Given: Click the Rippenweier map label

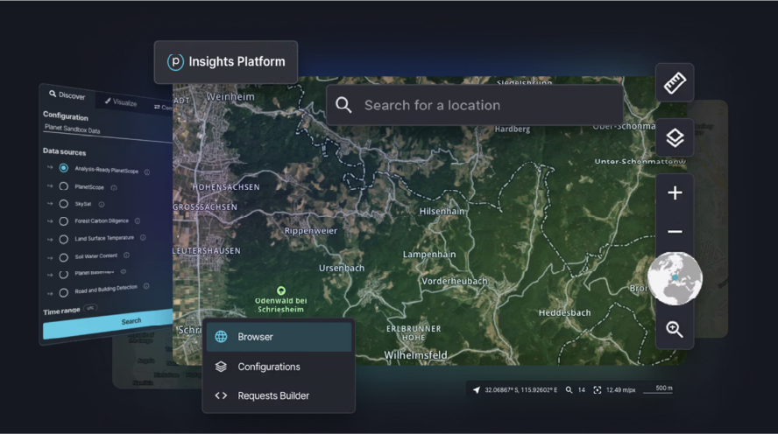Looking at the screenshot, I should 311,231.
